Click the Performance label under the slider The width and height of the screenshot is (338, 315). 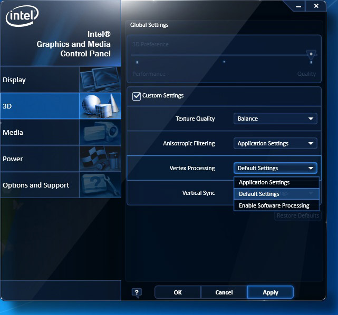click(x=149, y=74)
